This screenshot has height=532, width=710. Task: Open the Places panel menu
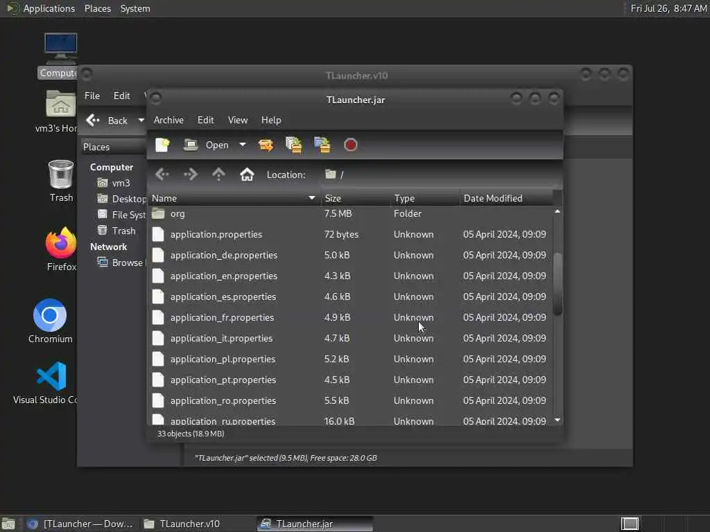(x=97, y=8)
